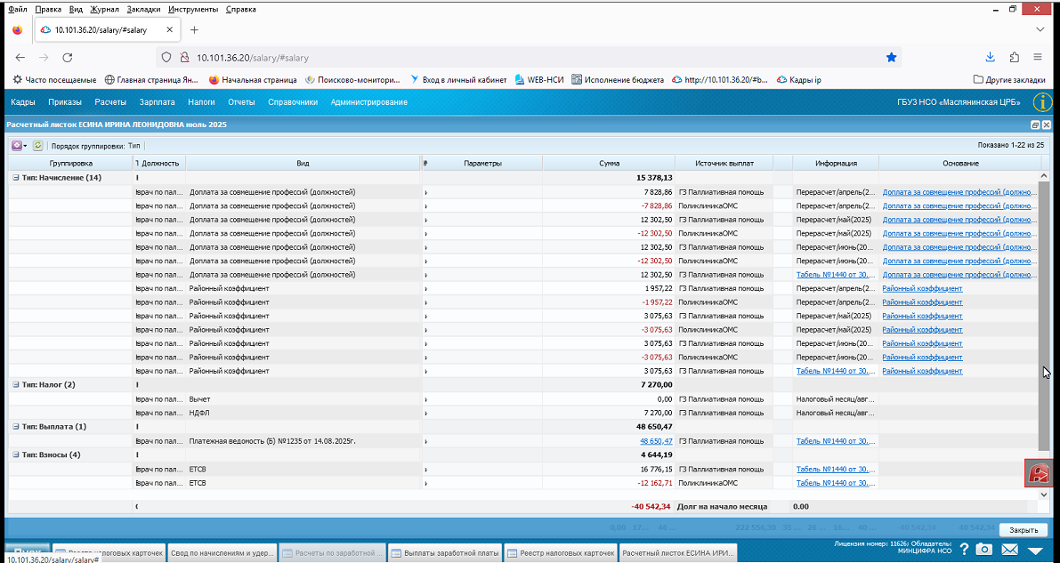Click the Вид column header
Image resolution: width=1060 pixels, height=563 pixels.
coord(303,163)
